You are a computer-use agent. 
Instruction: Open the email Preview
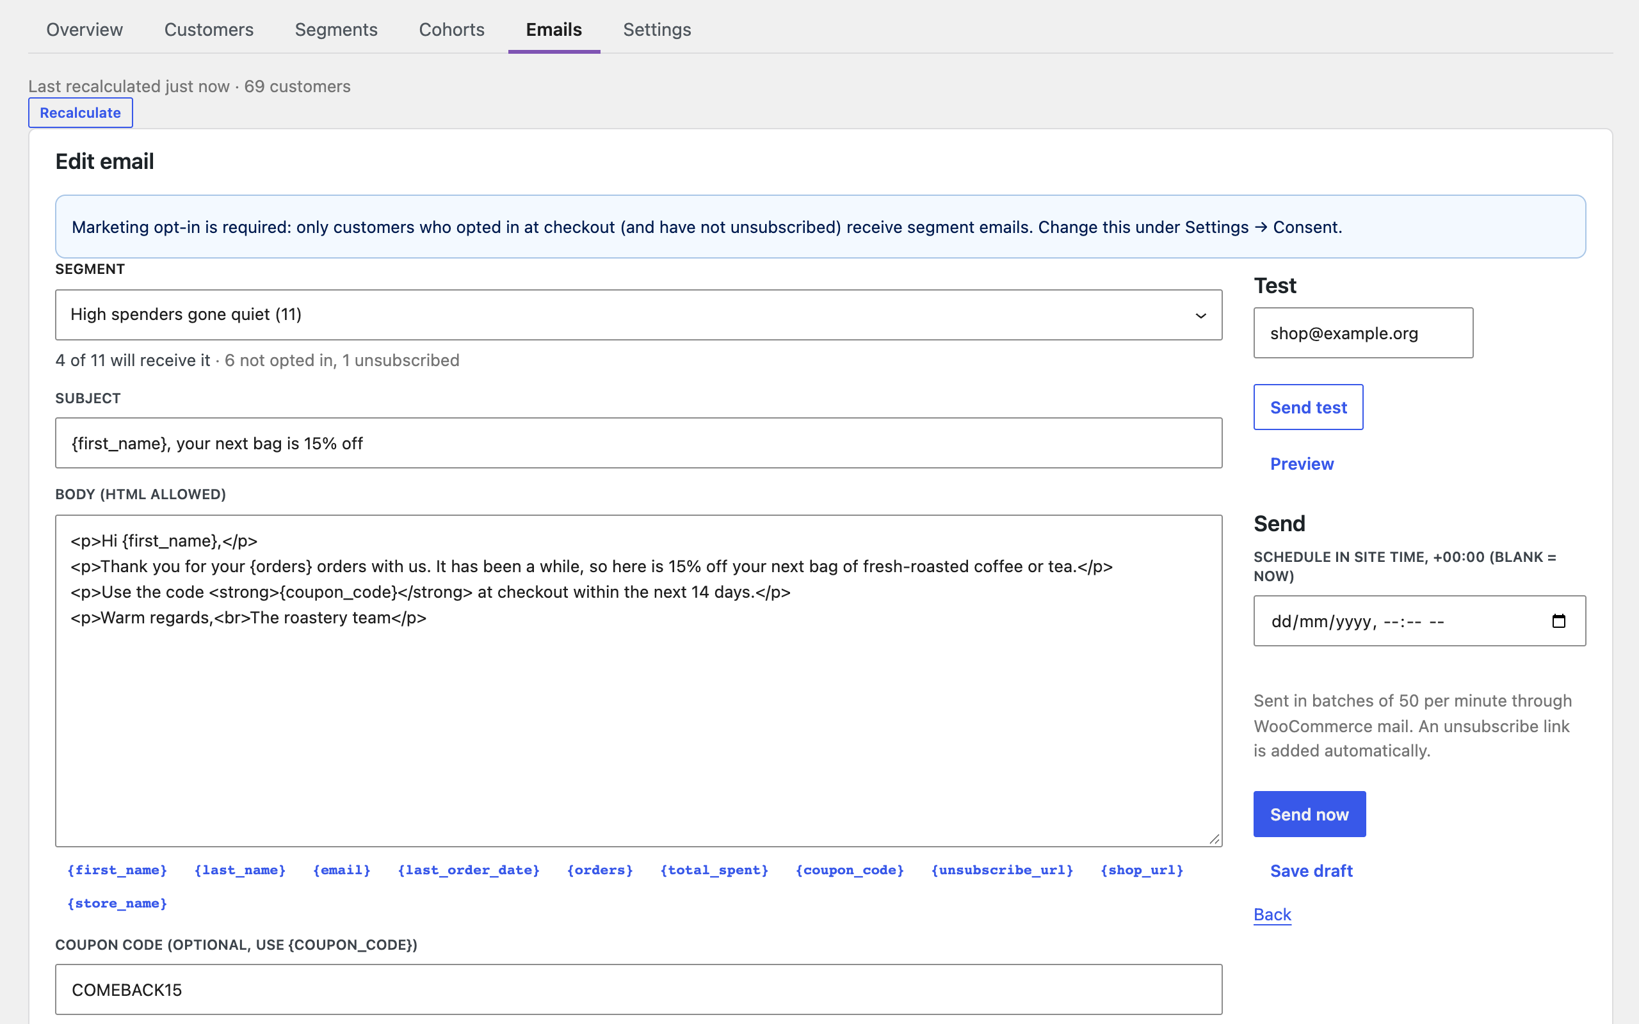tap(1302, 464)
